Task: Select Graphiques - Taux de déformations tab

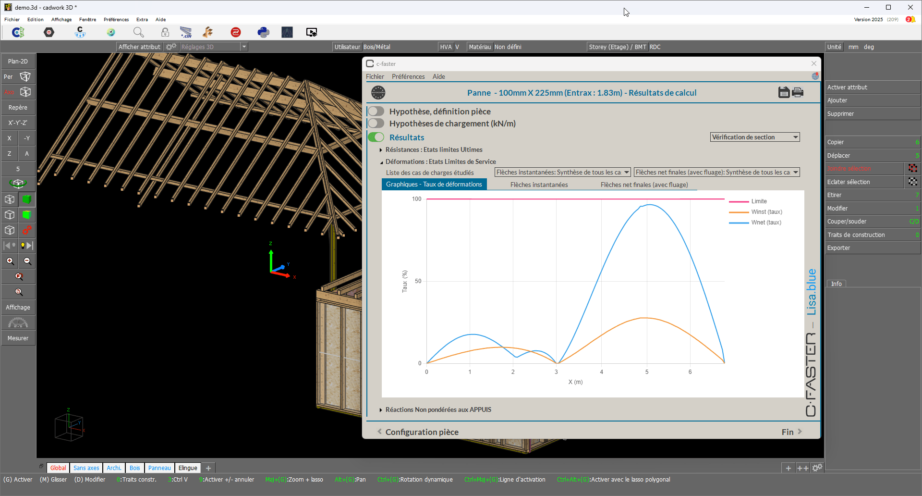Action: pos(434,184)
